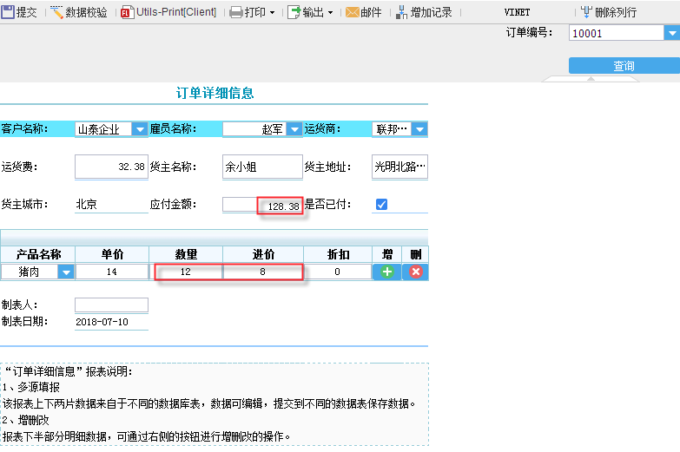Open the 订单编号 dropdown arrow
680x452 pixels.
click(672, 33)
